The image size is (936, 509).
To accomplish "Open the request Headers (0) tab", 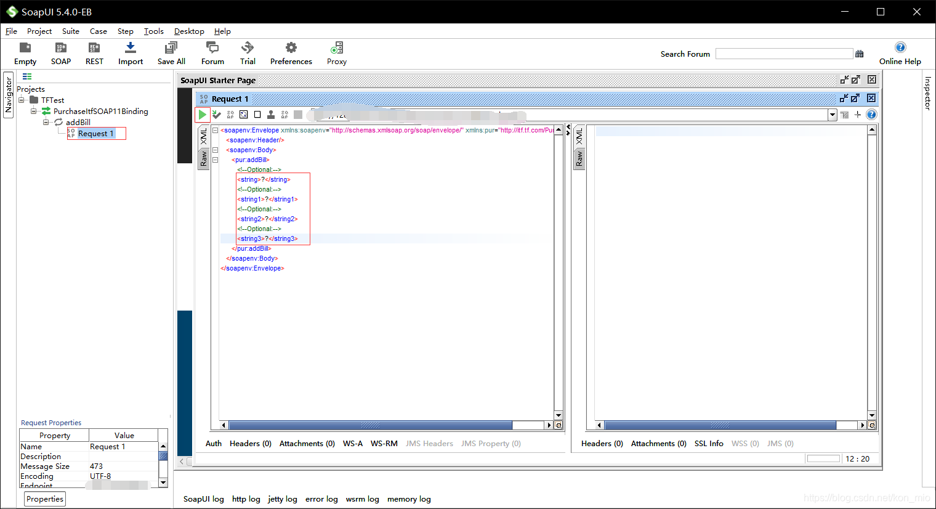I will click(251, 443).
